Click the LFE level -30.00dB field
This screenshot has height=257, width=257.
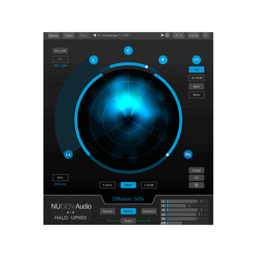coord(196,78)
